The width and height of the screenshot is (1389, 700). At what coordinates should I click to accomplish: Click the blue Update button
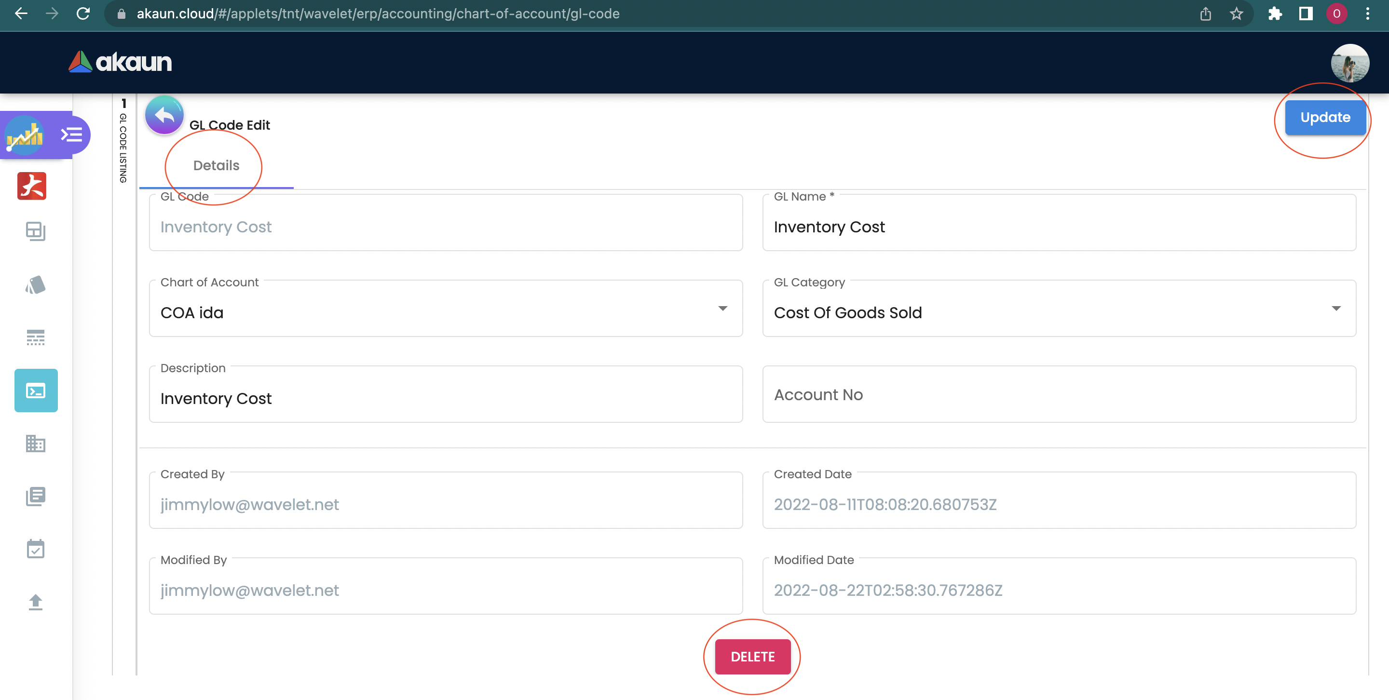1325,118
